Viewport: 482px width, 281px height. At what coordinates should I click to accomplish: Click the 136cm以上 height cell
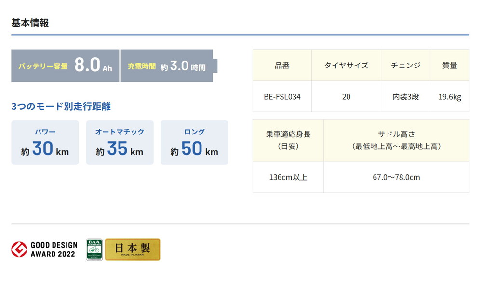tap(288, 177)
